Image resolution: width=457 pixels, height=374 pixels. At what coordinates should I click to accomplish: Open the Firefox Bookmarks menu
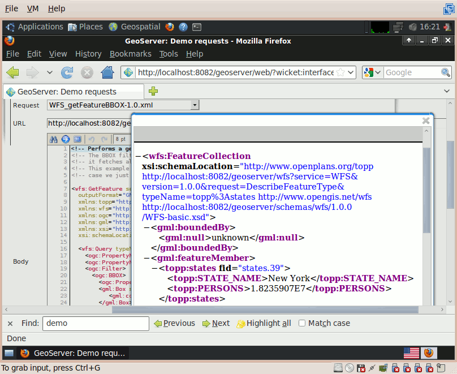pos(131,54)
